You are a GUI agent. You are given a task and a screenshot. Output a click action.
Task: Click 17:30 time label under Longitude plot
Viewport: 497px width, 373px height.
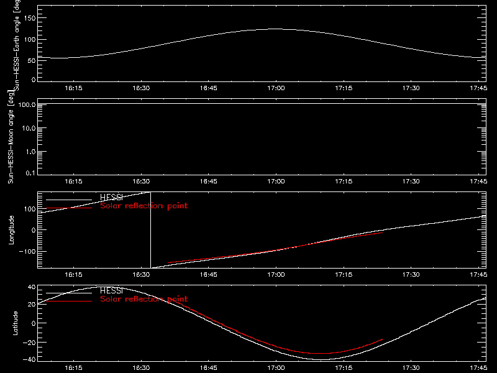411,274
